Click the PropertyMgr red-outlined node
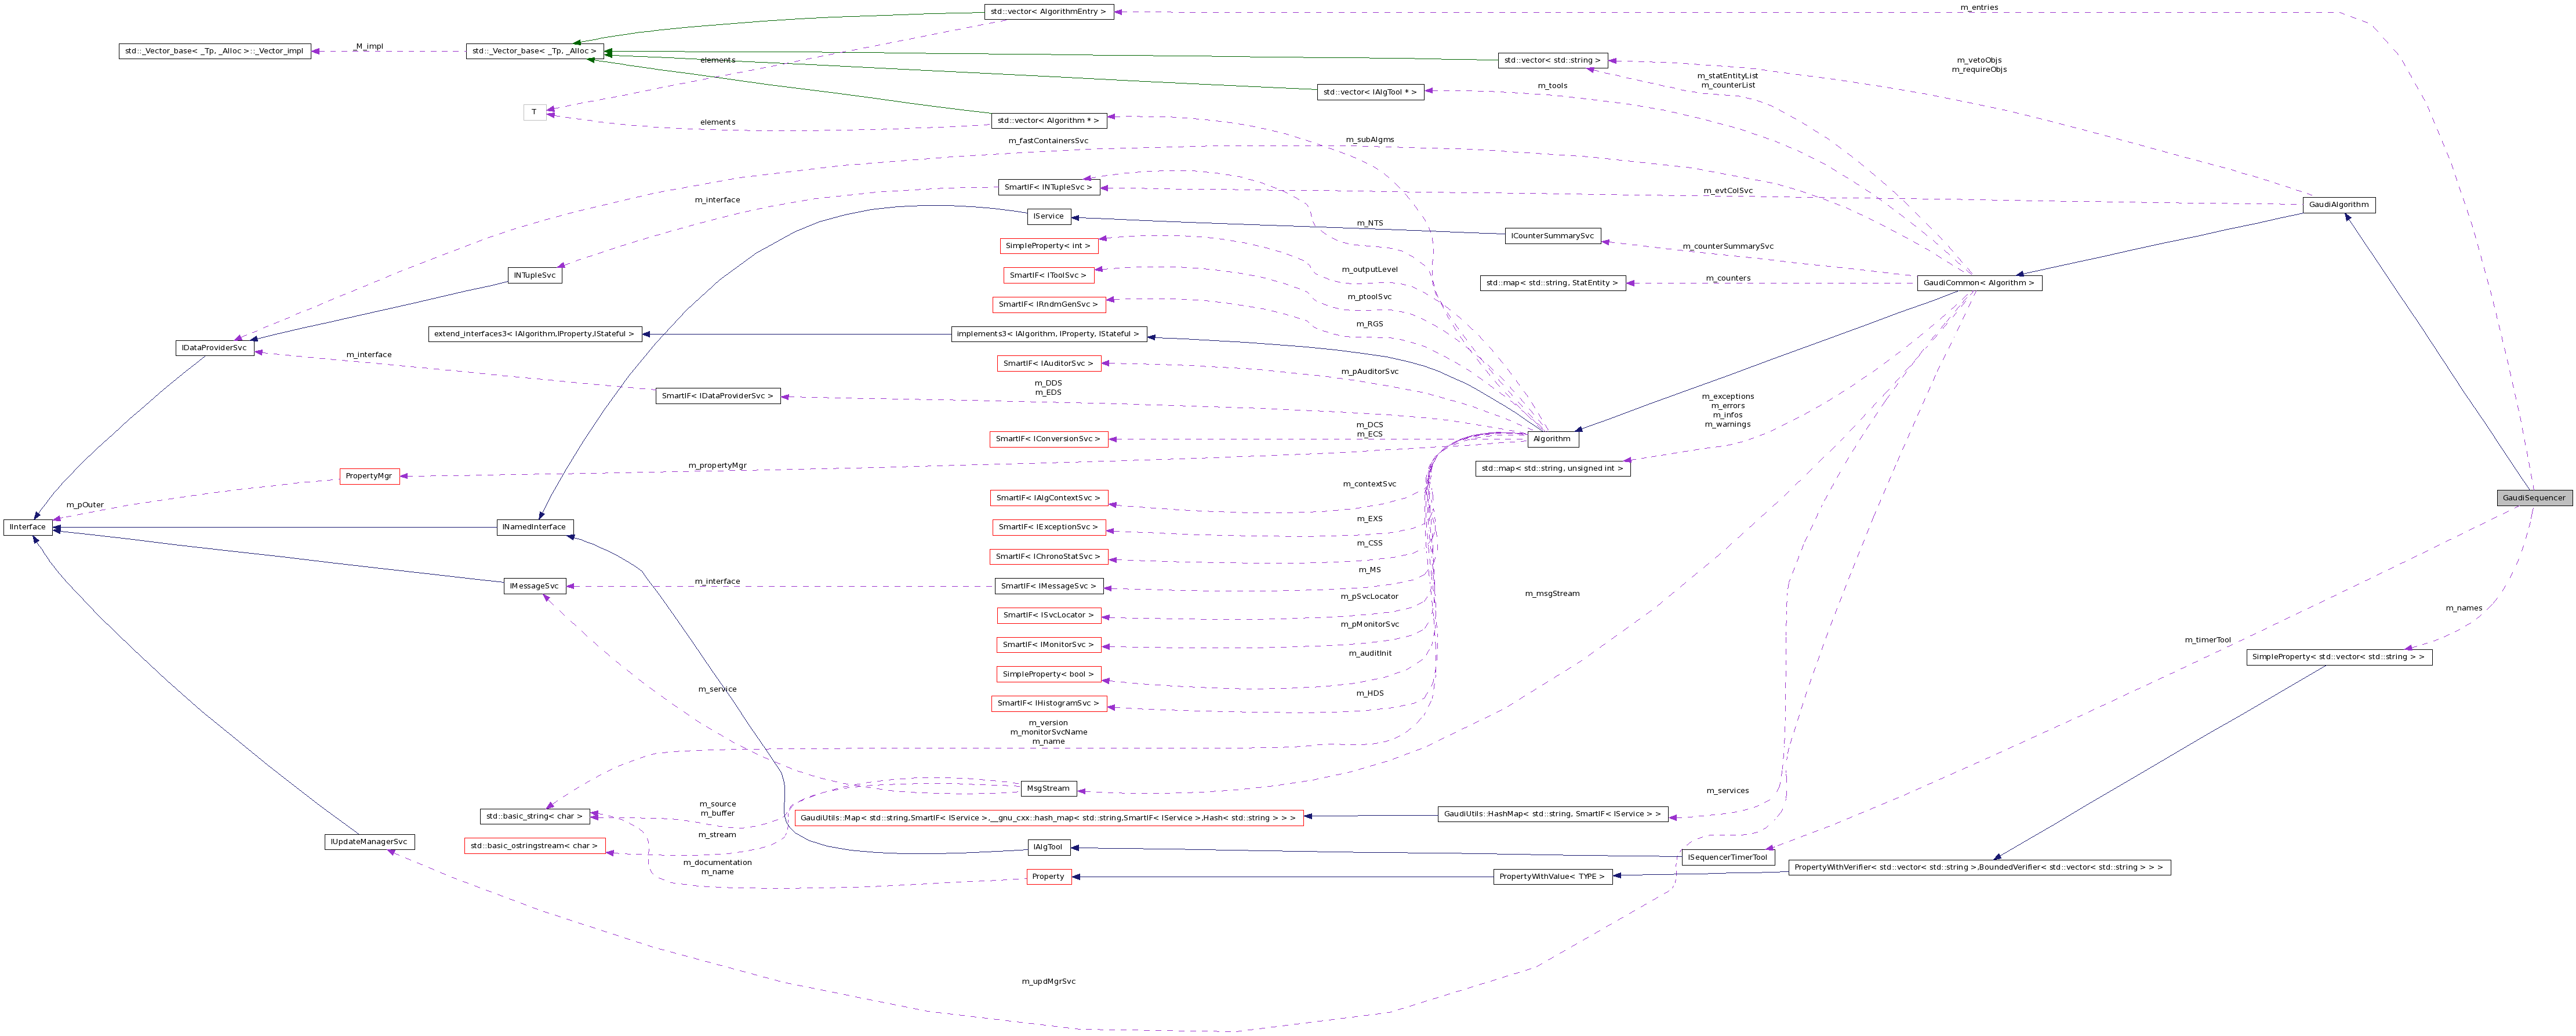 coord(370,476)
